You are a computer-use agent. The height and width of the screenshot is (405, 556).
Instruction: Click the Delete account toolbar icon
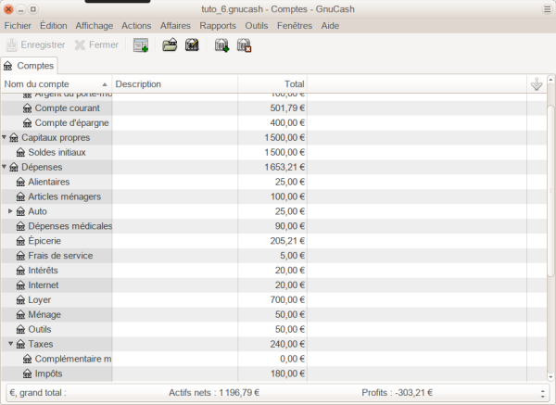pos(245,44)
